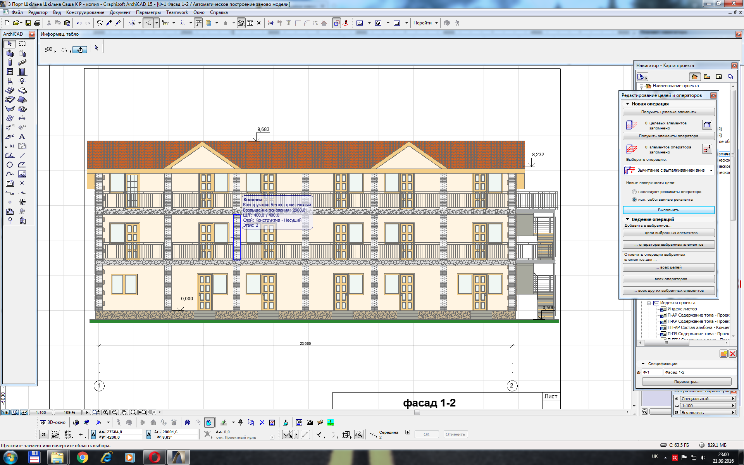The height and width of the screenshot is (465, 744).
Task: Click the pan hand icon at bottom bar
Action: (x=124, y=412)
